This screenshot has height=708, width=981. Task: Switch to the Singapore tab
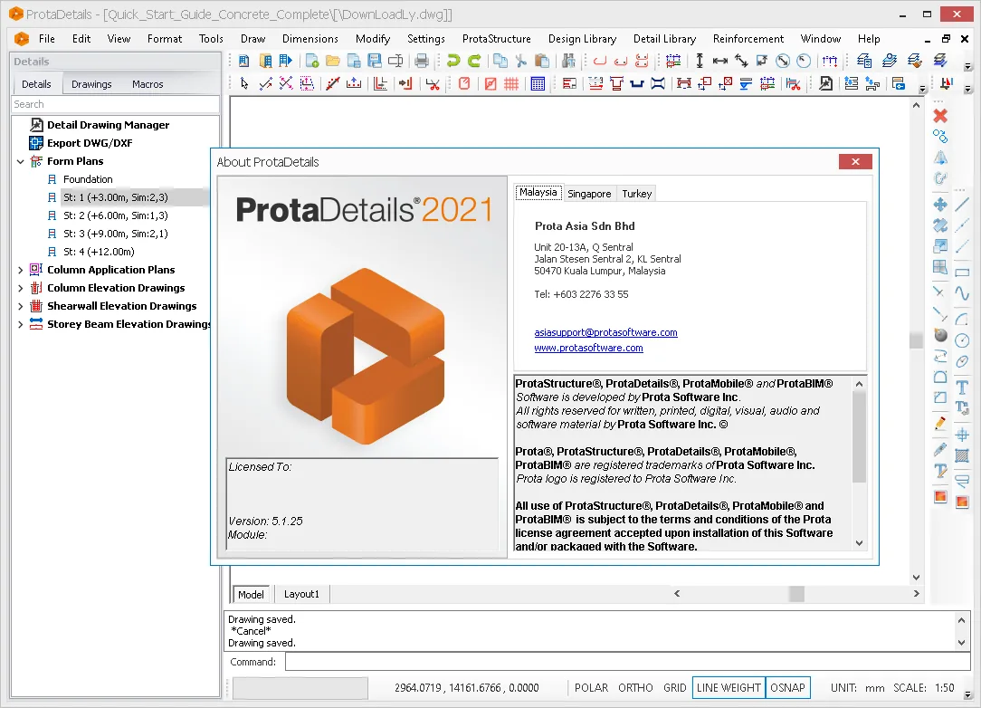click(589, 194)
